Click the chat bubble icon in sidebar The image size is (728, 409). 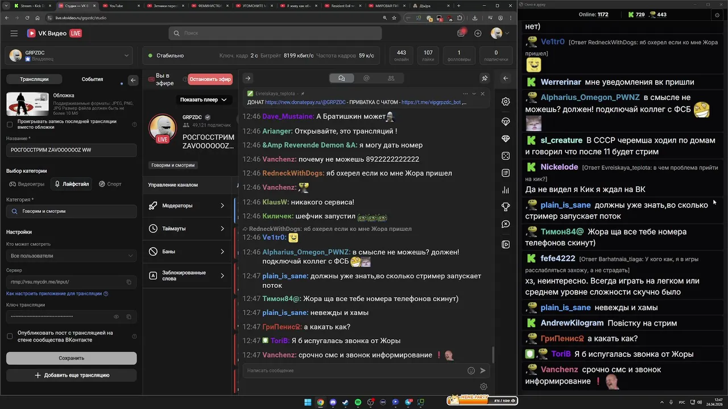(506, 224)
